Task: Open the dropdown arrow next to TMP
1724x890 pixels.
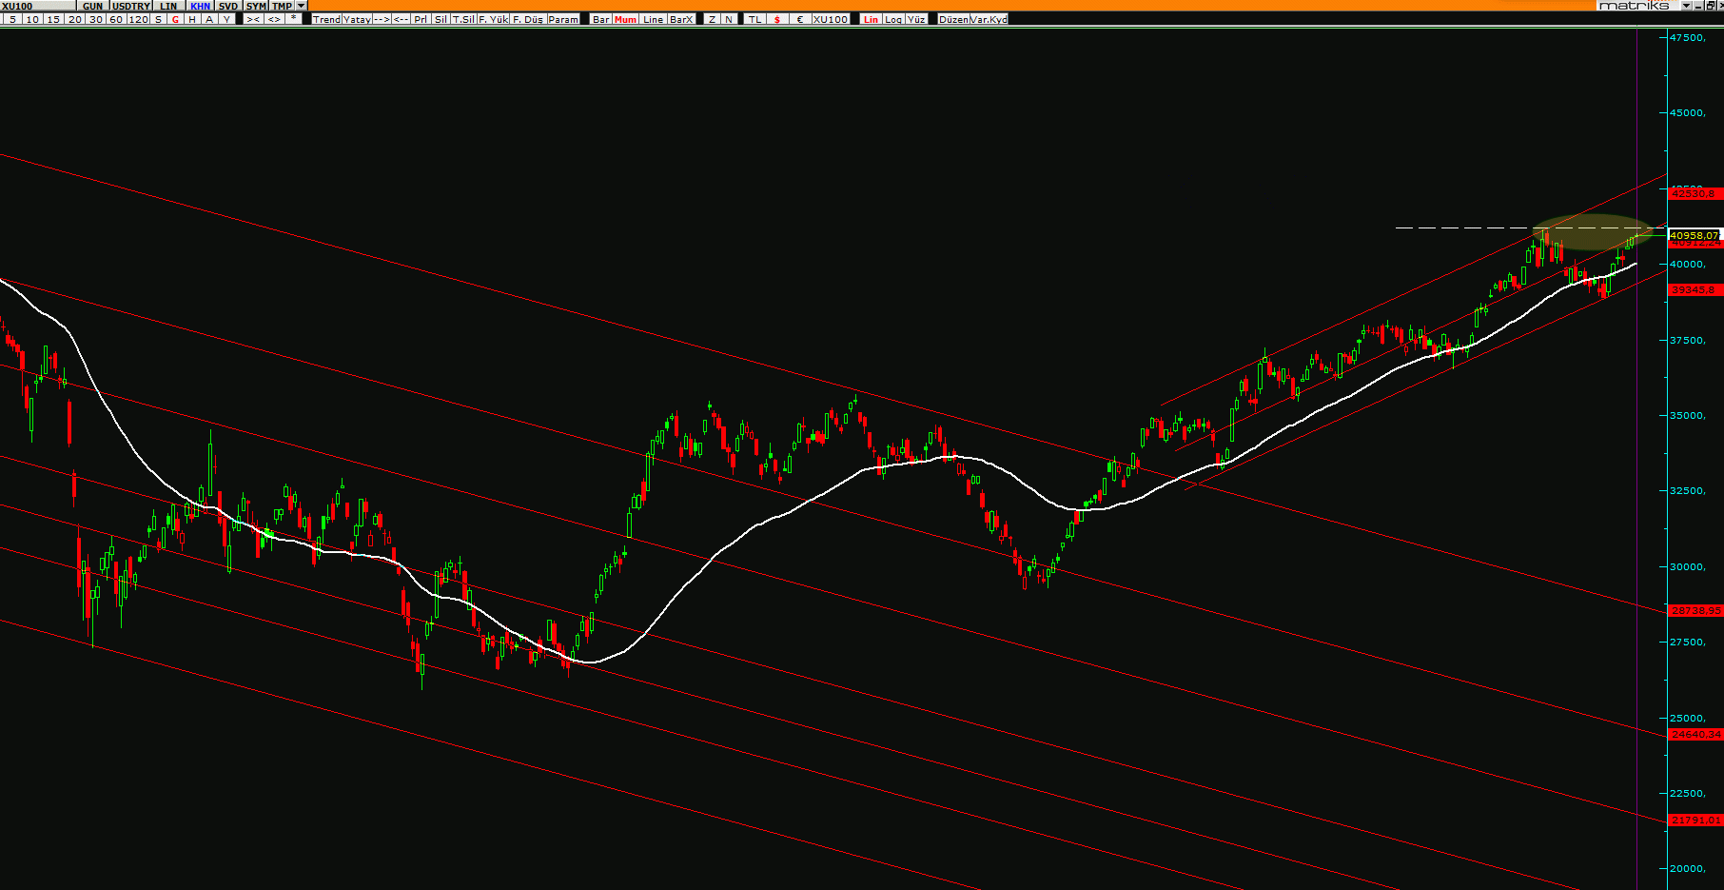Action: pos(302,6)
